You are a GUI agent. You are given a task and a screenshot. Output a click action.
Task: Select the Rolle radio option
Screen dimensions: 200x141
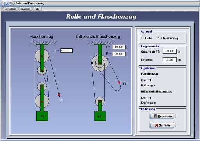[x=147, y=38]
